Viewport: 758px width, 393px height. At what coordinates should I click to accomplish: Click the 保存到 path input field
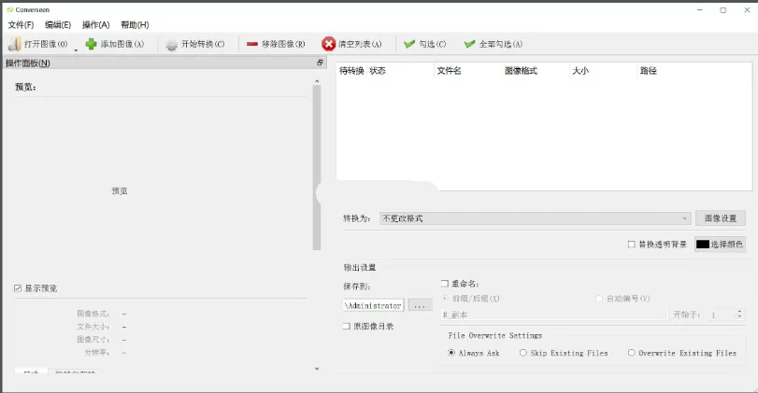point(373,305)
